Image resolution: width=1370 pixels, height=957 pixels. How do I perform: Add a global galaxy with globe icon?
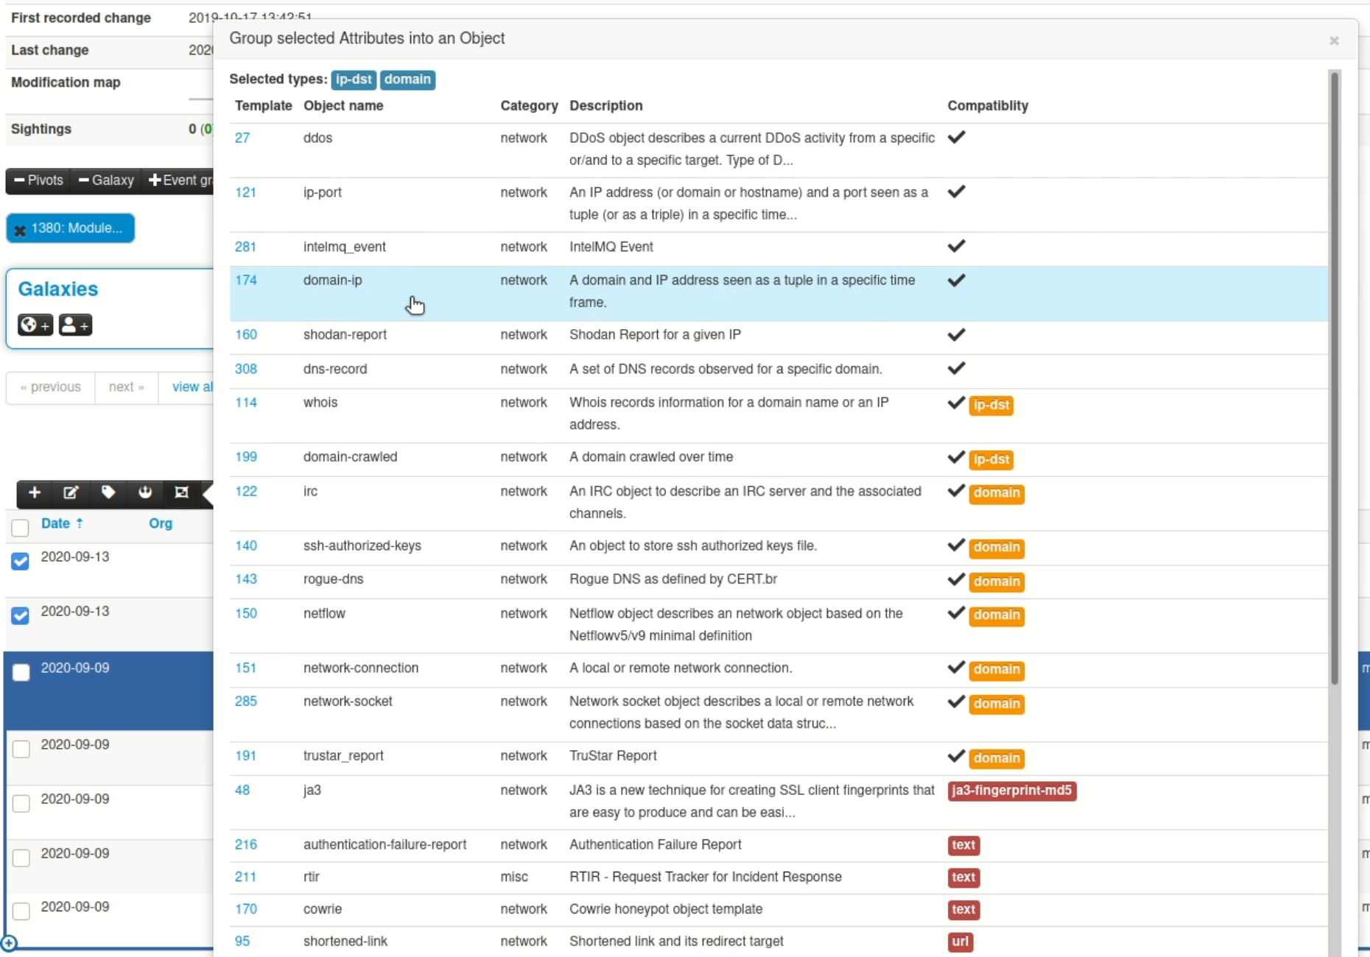(x=35, y=325)
